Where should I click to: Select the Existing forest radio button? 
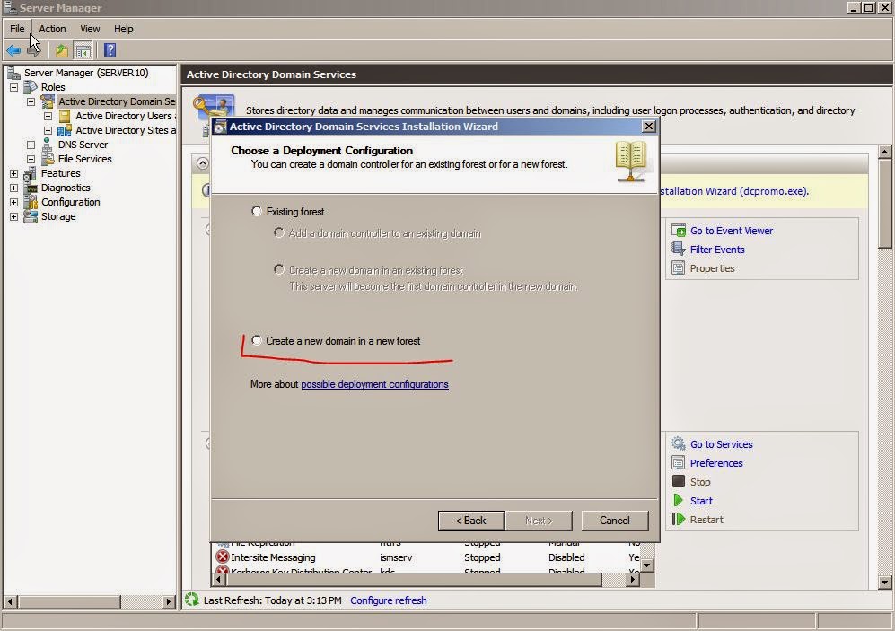pos(257,211)
